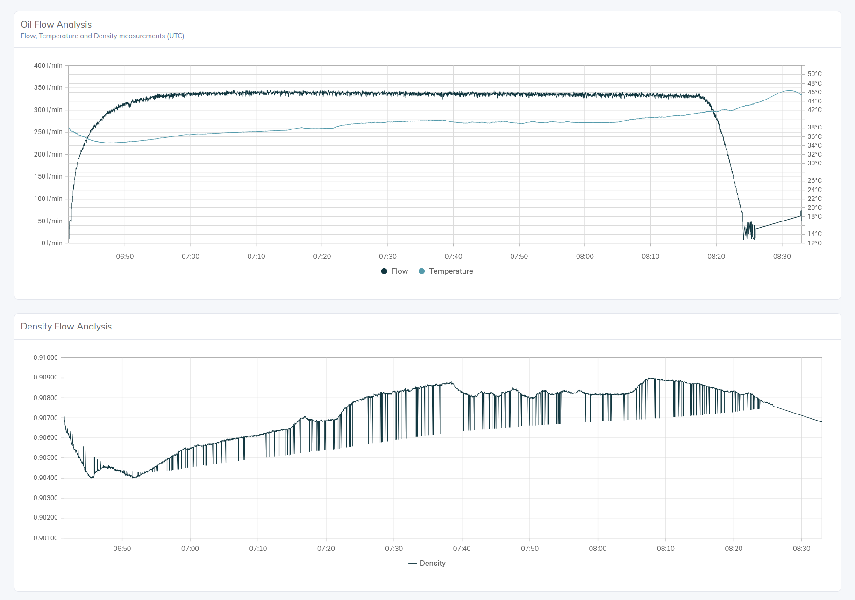Click the 350 l/min axis label

[48, 87]
